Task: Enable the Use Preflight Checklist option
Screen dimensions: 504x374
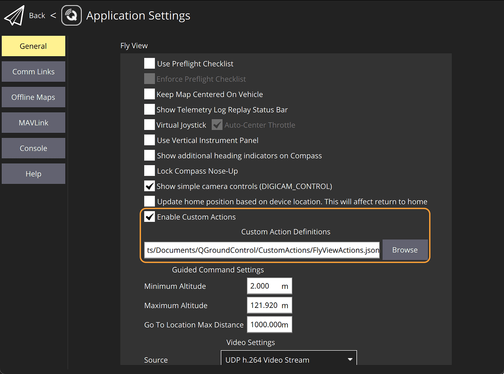Action: (x=149, y=63)
